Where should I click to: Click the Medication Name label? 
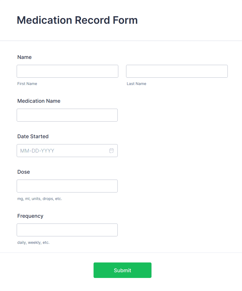pyautogui.click(x=39, y=101)
